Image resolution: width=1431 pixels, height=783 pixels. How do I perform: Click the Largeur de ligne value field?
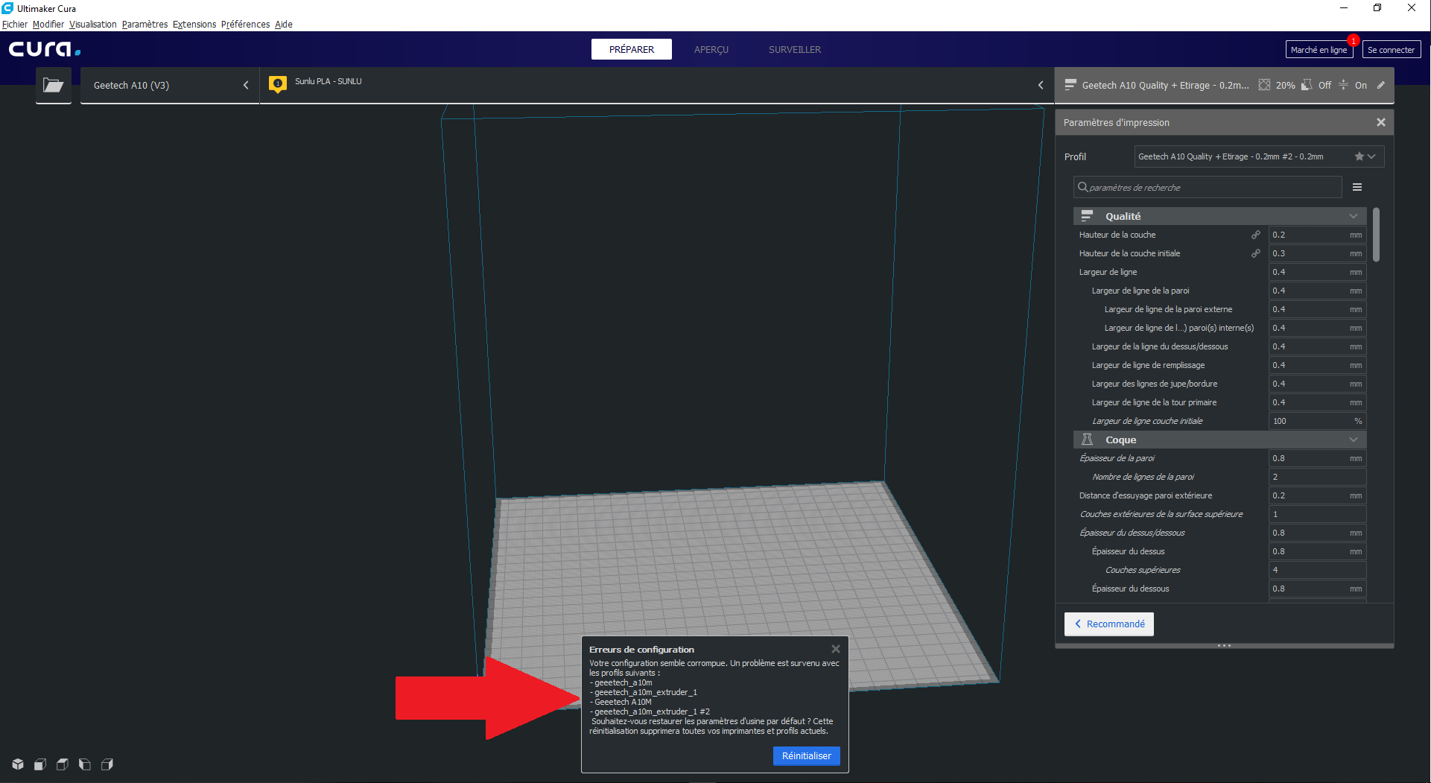[1317, 272]
